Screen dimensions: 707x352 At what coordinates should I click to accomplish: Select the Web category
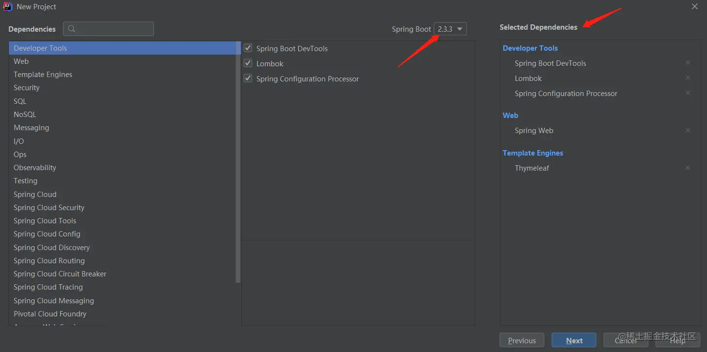[122, 61]
